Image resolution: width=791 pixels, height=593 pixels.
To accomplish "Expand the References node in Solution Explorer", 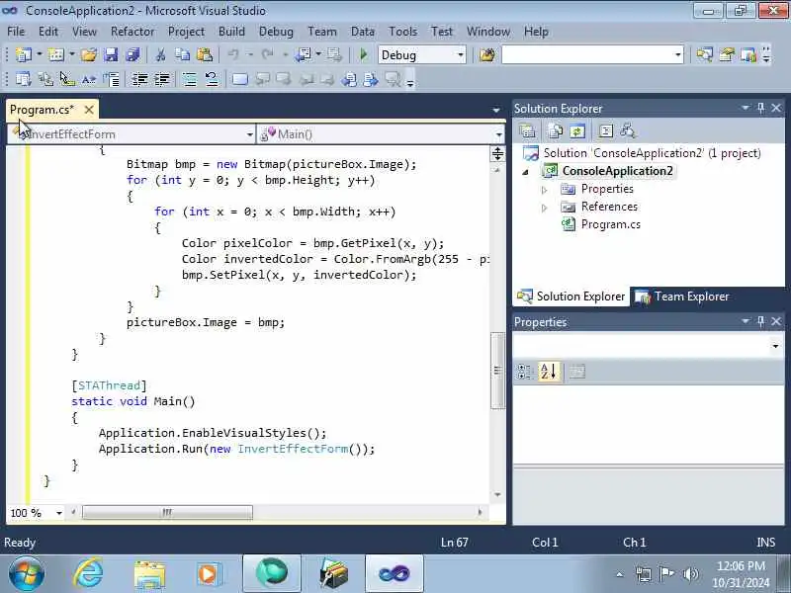I will (545, 208).
